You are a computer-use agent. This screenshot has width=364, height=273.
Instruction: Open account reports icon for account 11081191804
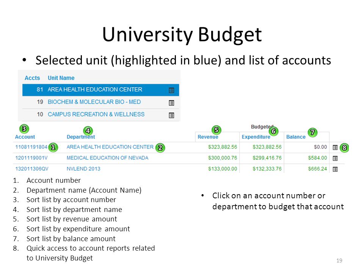[335, 147]
